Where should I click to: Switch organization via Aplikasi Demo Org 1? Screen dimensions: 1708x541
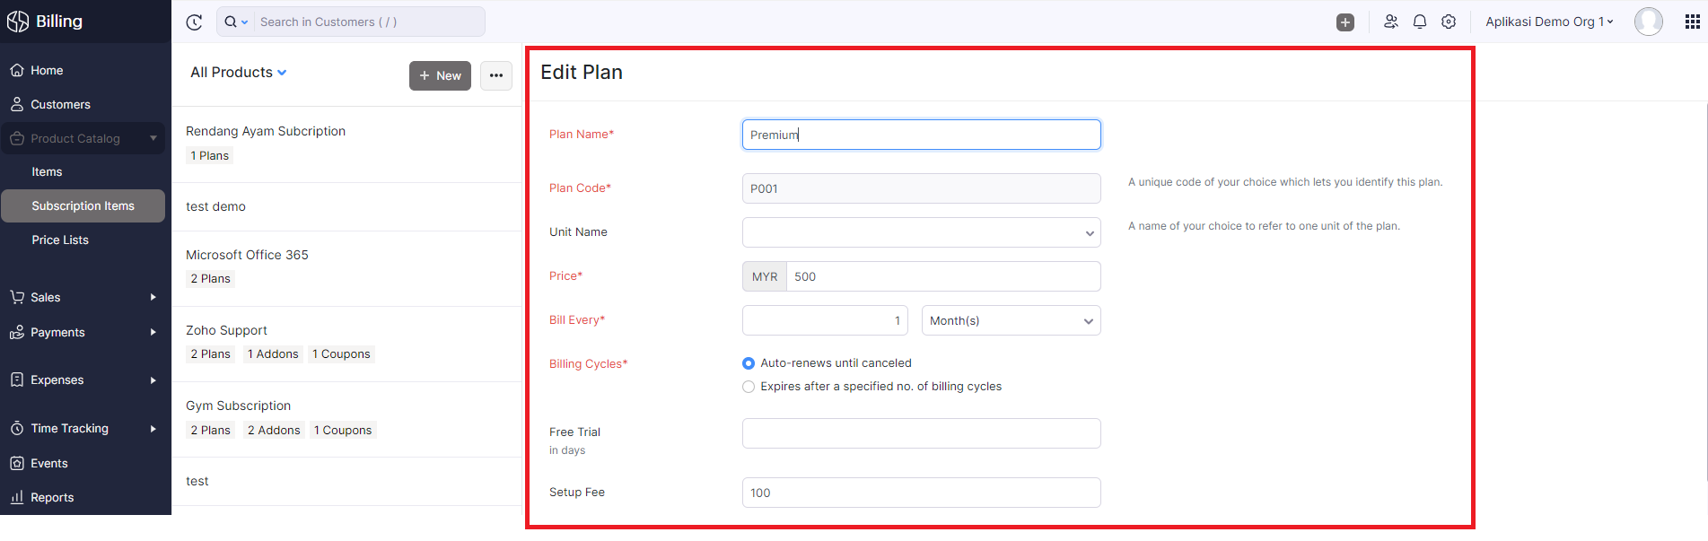point(1549,22)
